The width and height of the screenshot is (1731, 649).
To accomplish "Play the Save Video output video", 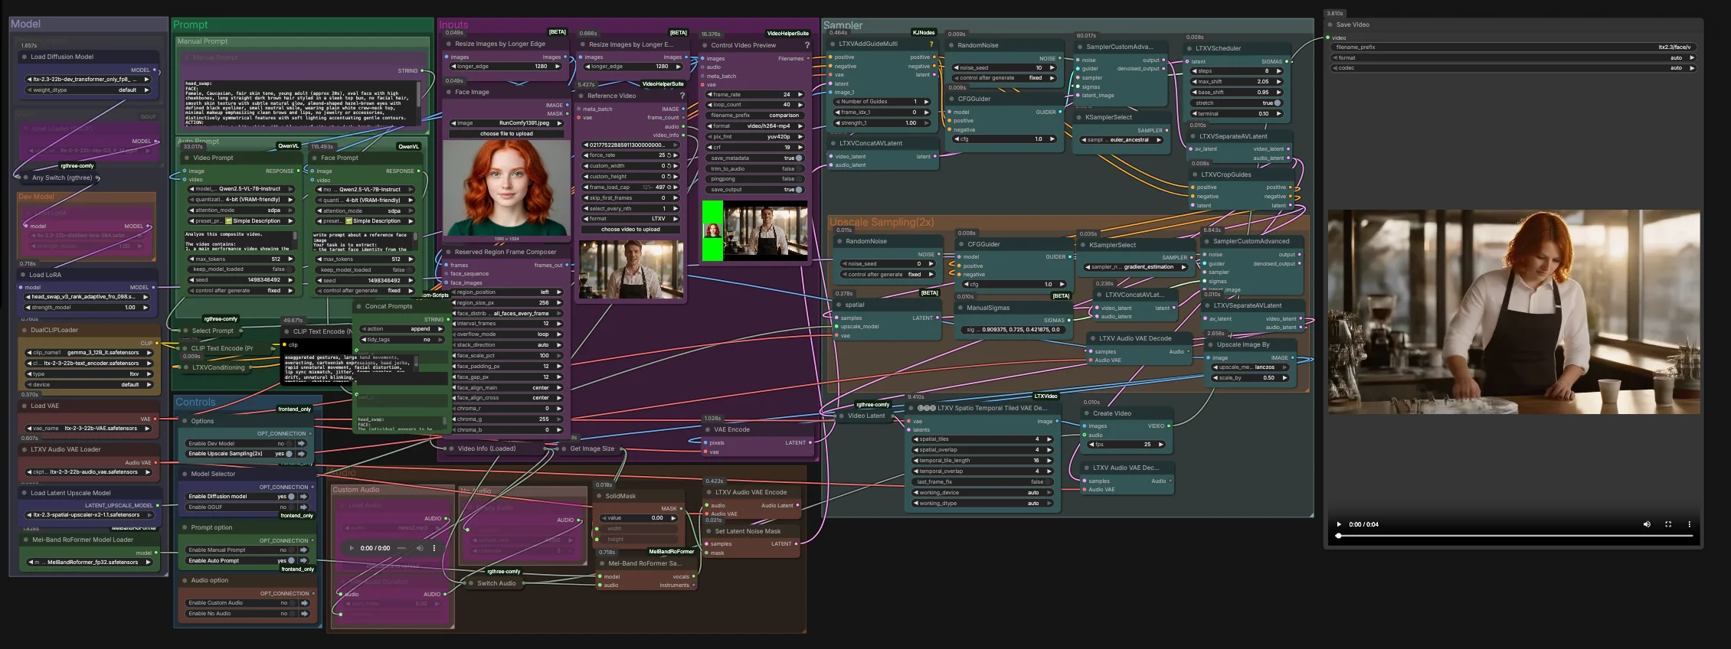I will (1339, 524).
